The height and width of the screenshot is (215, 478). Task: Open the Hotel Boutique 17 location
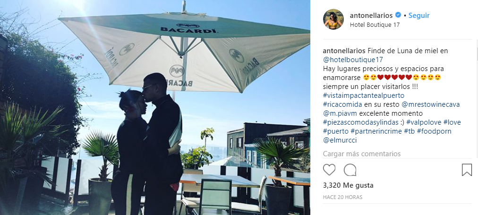(375, 25)
